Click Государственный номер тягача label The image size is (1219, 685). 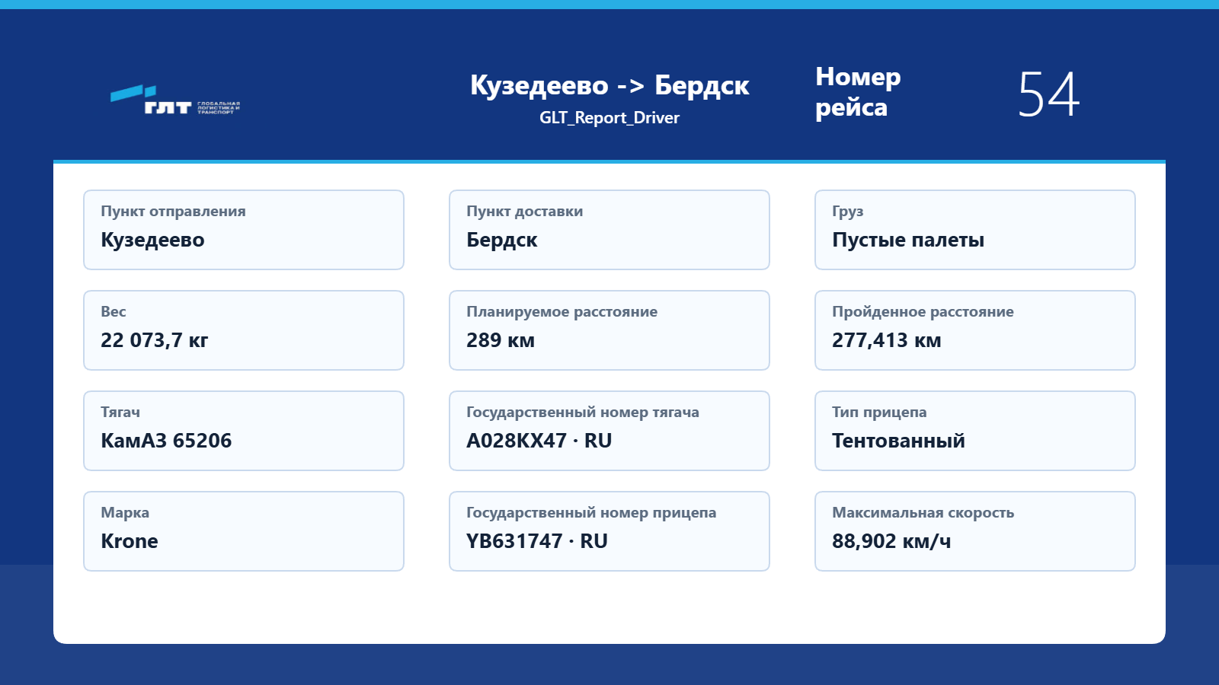point(582,413)
